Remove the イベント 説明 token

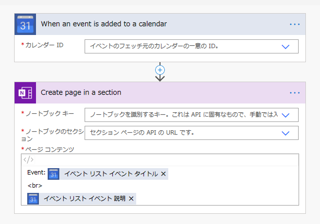131,199
